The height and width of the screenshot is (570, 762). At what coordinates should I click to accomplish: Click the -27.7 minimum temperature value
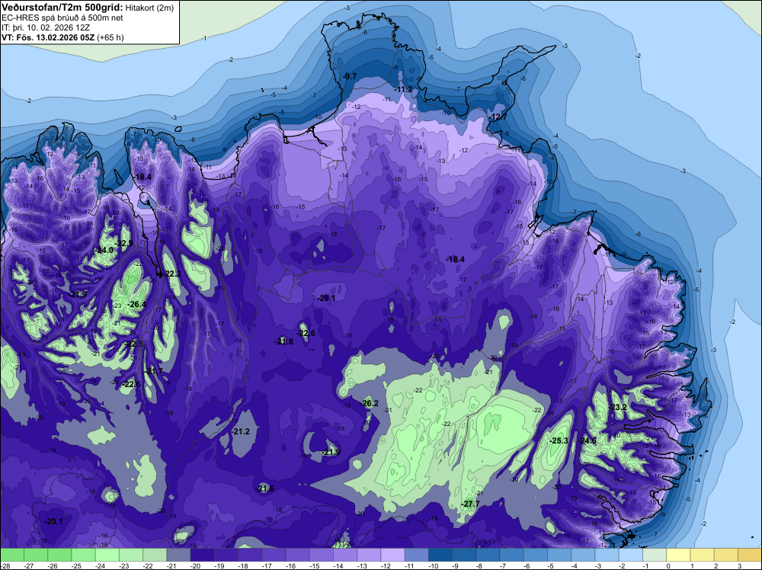[x=470, y=504]
